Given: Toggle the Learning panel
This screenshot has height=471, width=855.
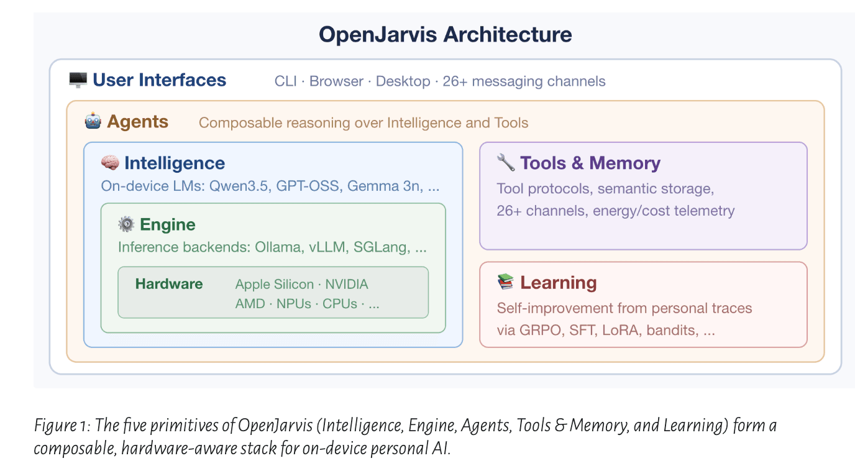Looking at the screenshot, I should point(559,283).
